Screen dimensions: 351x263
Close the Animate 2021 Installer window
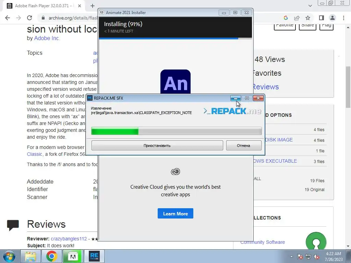click(x=246, y=13)
